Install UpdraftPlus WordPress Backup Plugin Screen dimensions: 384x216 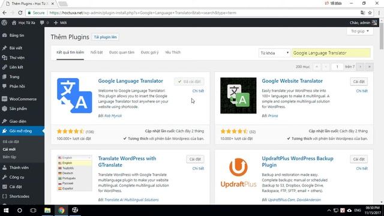[x=359, y=159]
